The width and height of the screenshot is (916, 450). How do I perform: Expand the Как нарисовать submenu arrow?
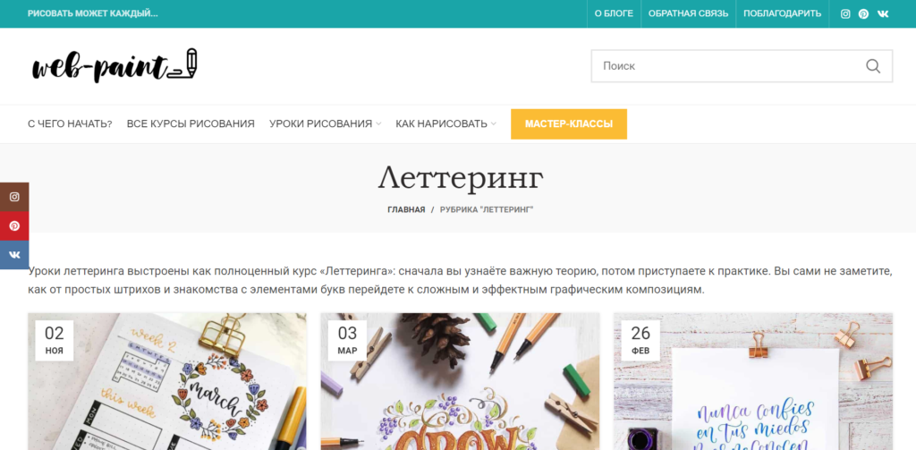coord(494,123)
